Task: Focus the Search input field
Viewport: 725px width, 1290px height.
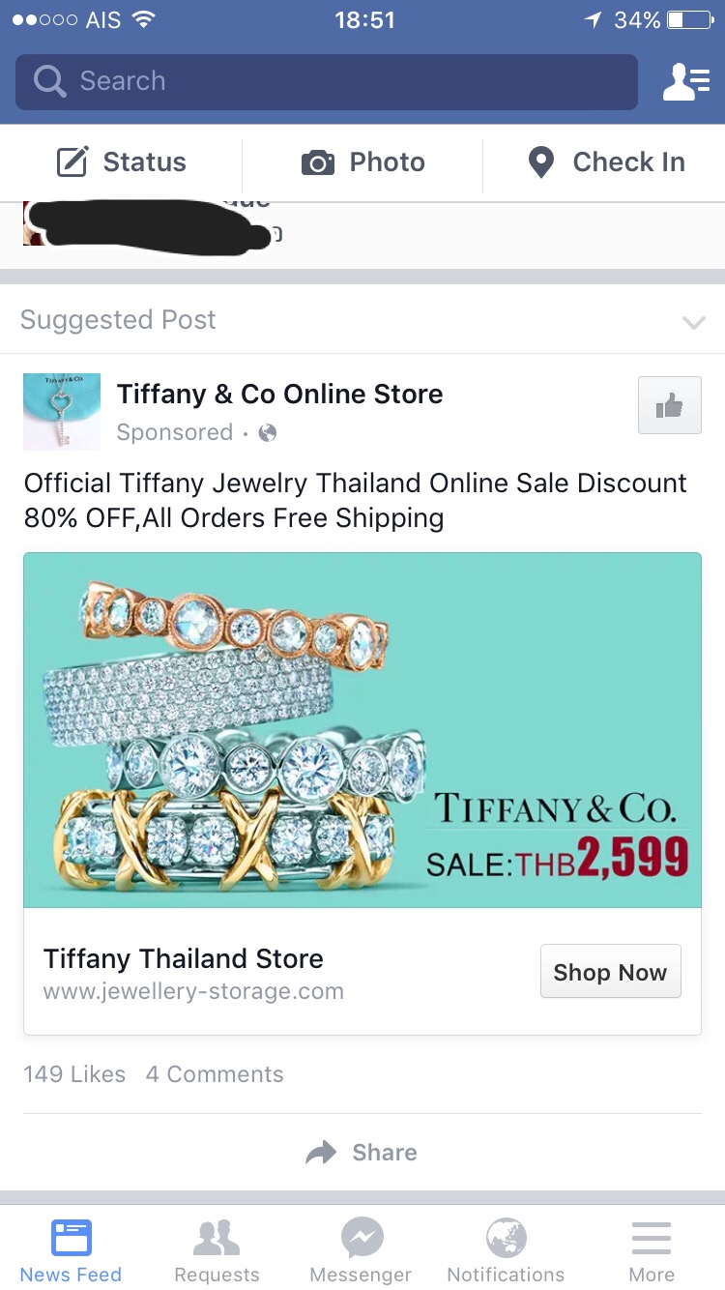Action: tap(327, 81)
